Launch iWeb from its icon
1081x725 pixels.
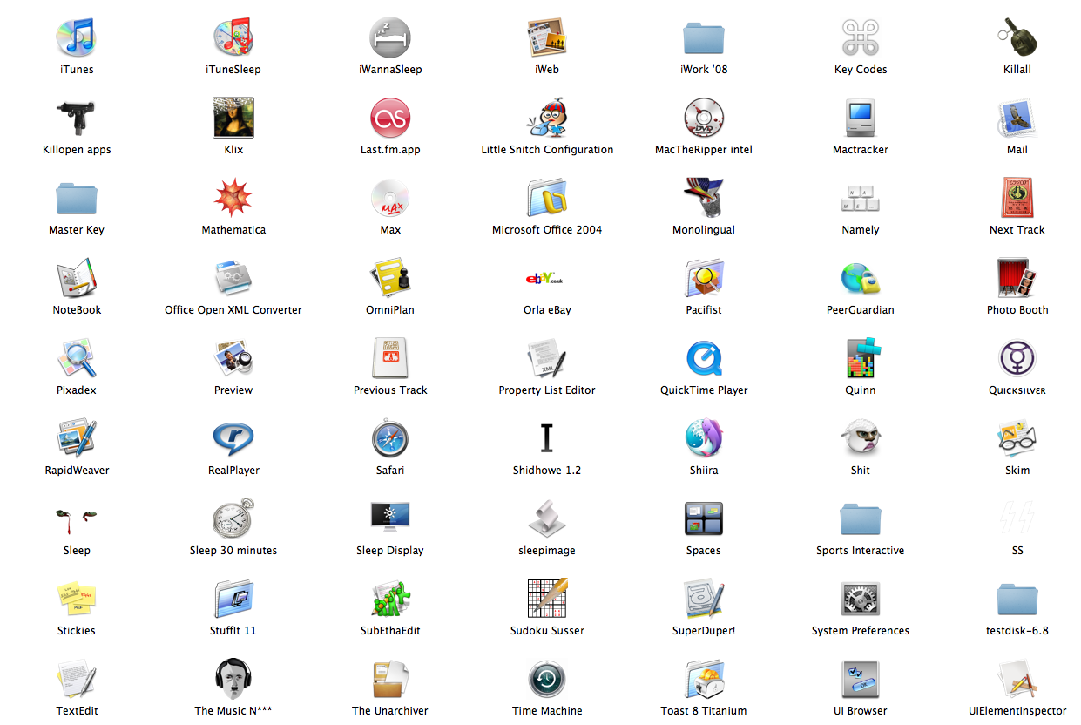[547, 37]
